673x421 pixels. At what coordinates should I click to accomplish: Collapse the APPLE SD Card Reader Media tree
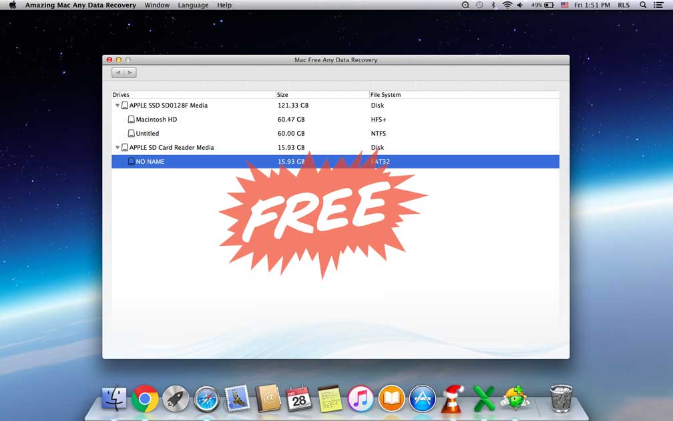coord(118,148)
